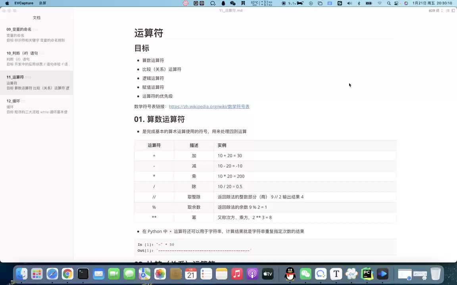Screen dimensions: 457x285
Task: Click the 取整除 description cell
Action: click(194, 197)
